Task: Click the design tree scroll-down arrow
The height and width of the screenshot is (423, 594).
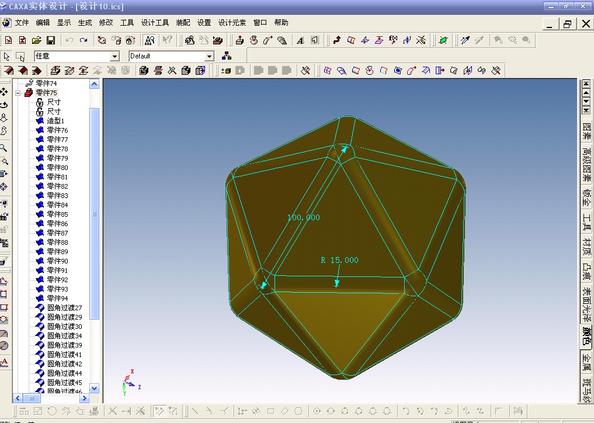Action: tap(95, 388)
